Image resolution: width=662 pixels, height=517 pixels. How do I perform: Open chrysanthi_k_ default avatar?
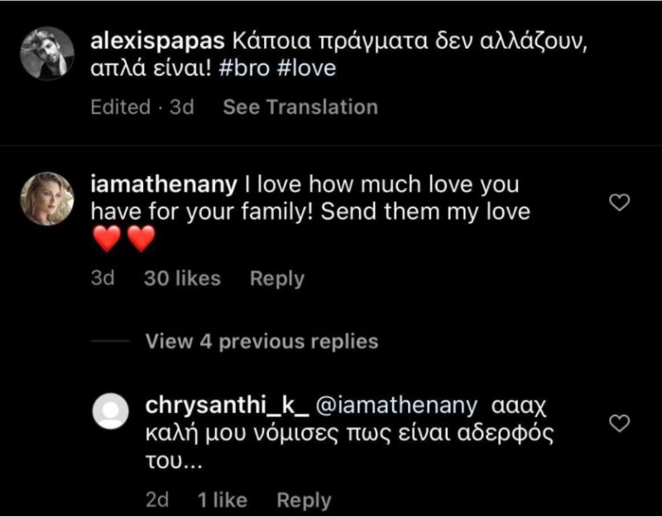[111, 411]
